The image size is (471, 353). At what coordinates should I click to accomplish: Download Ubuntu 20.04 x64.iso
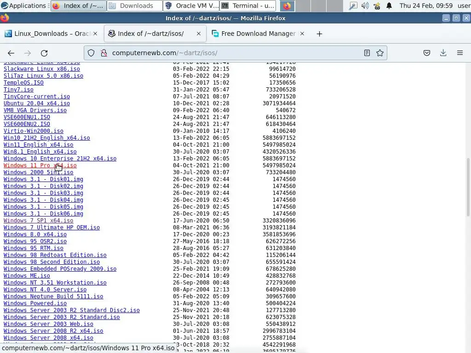point(37,103)
